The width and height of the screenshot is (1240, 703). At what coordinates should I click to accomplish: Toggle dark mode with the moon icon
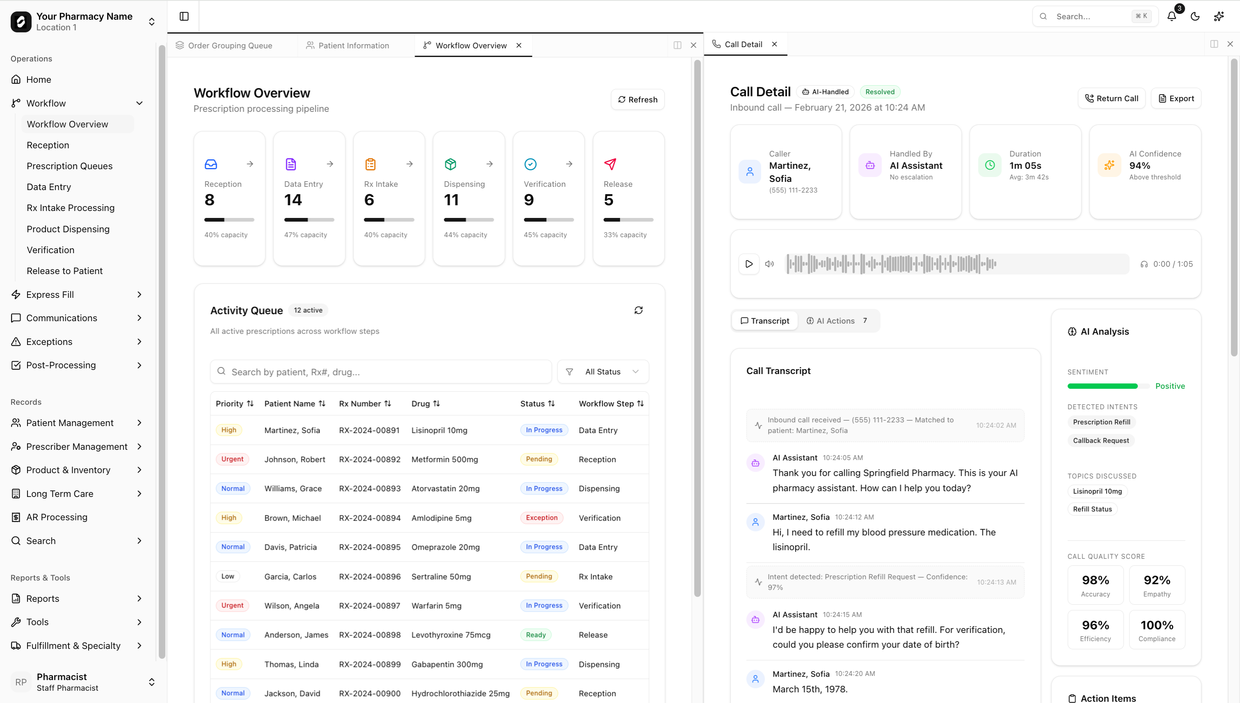pyautogui.click(x=1194, y=16)
